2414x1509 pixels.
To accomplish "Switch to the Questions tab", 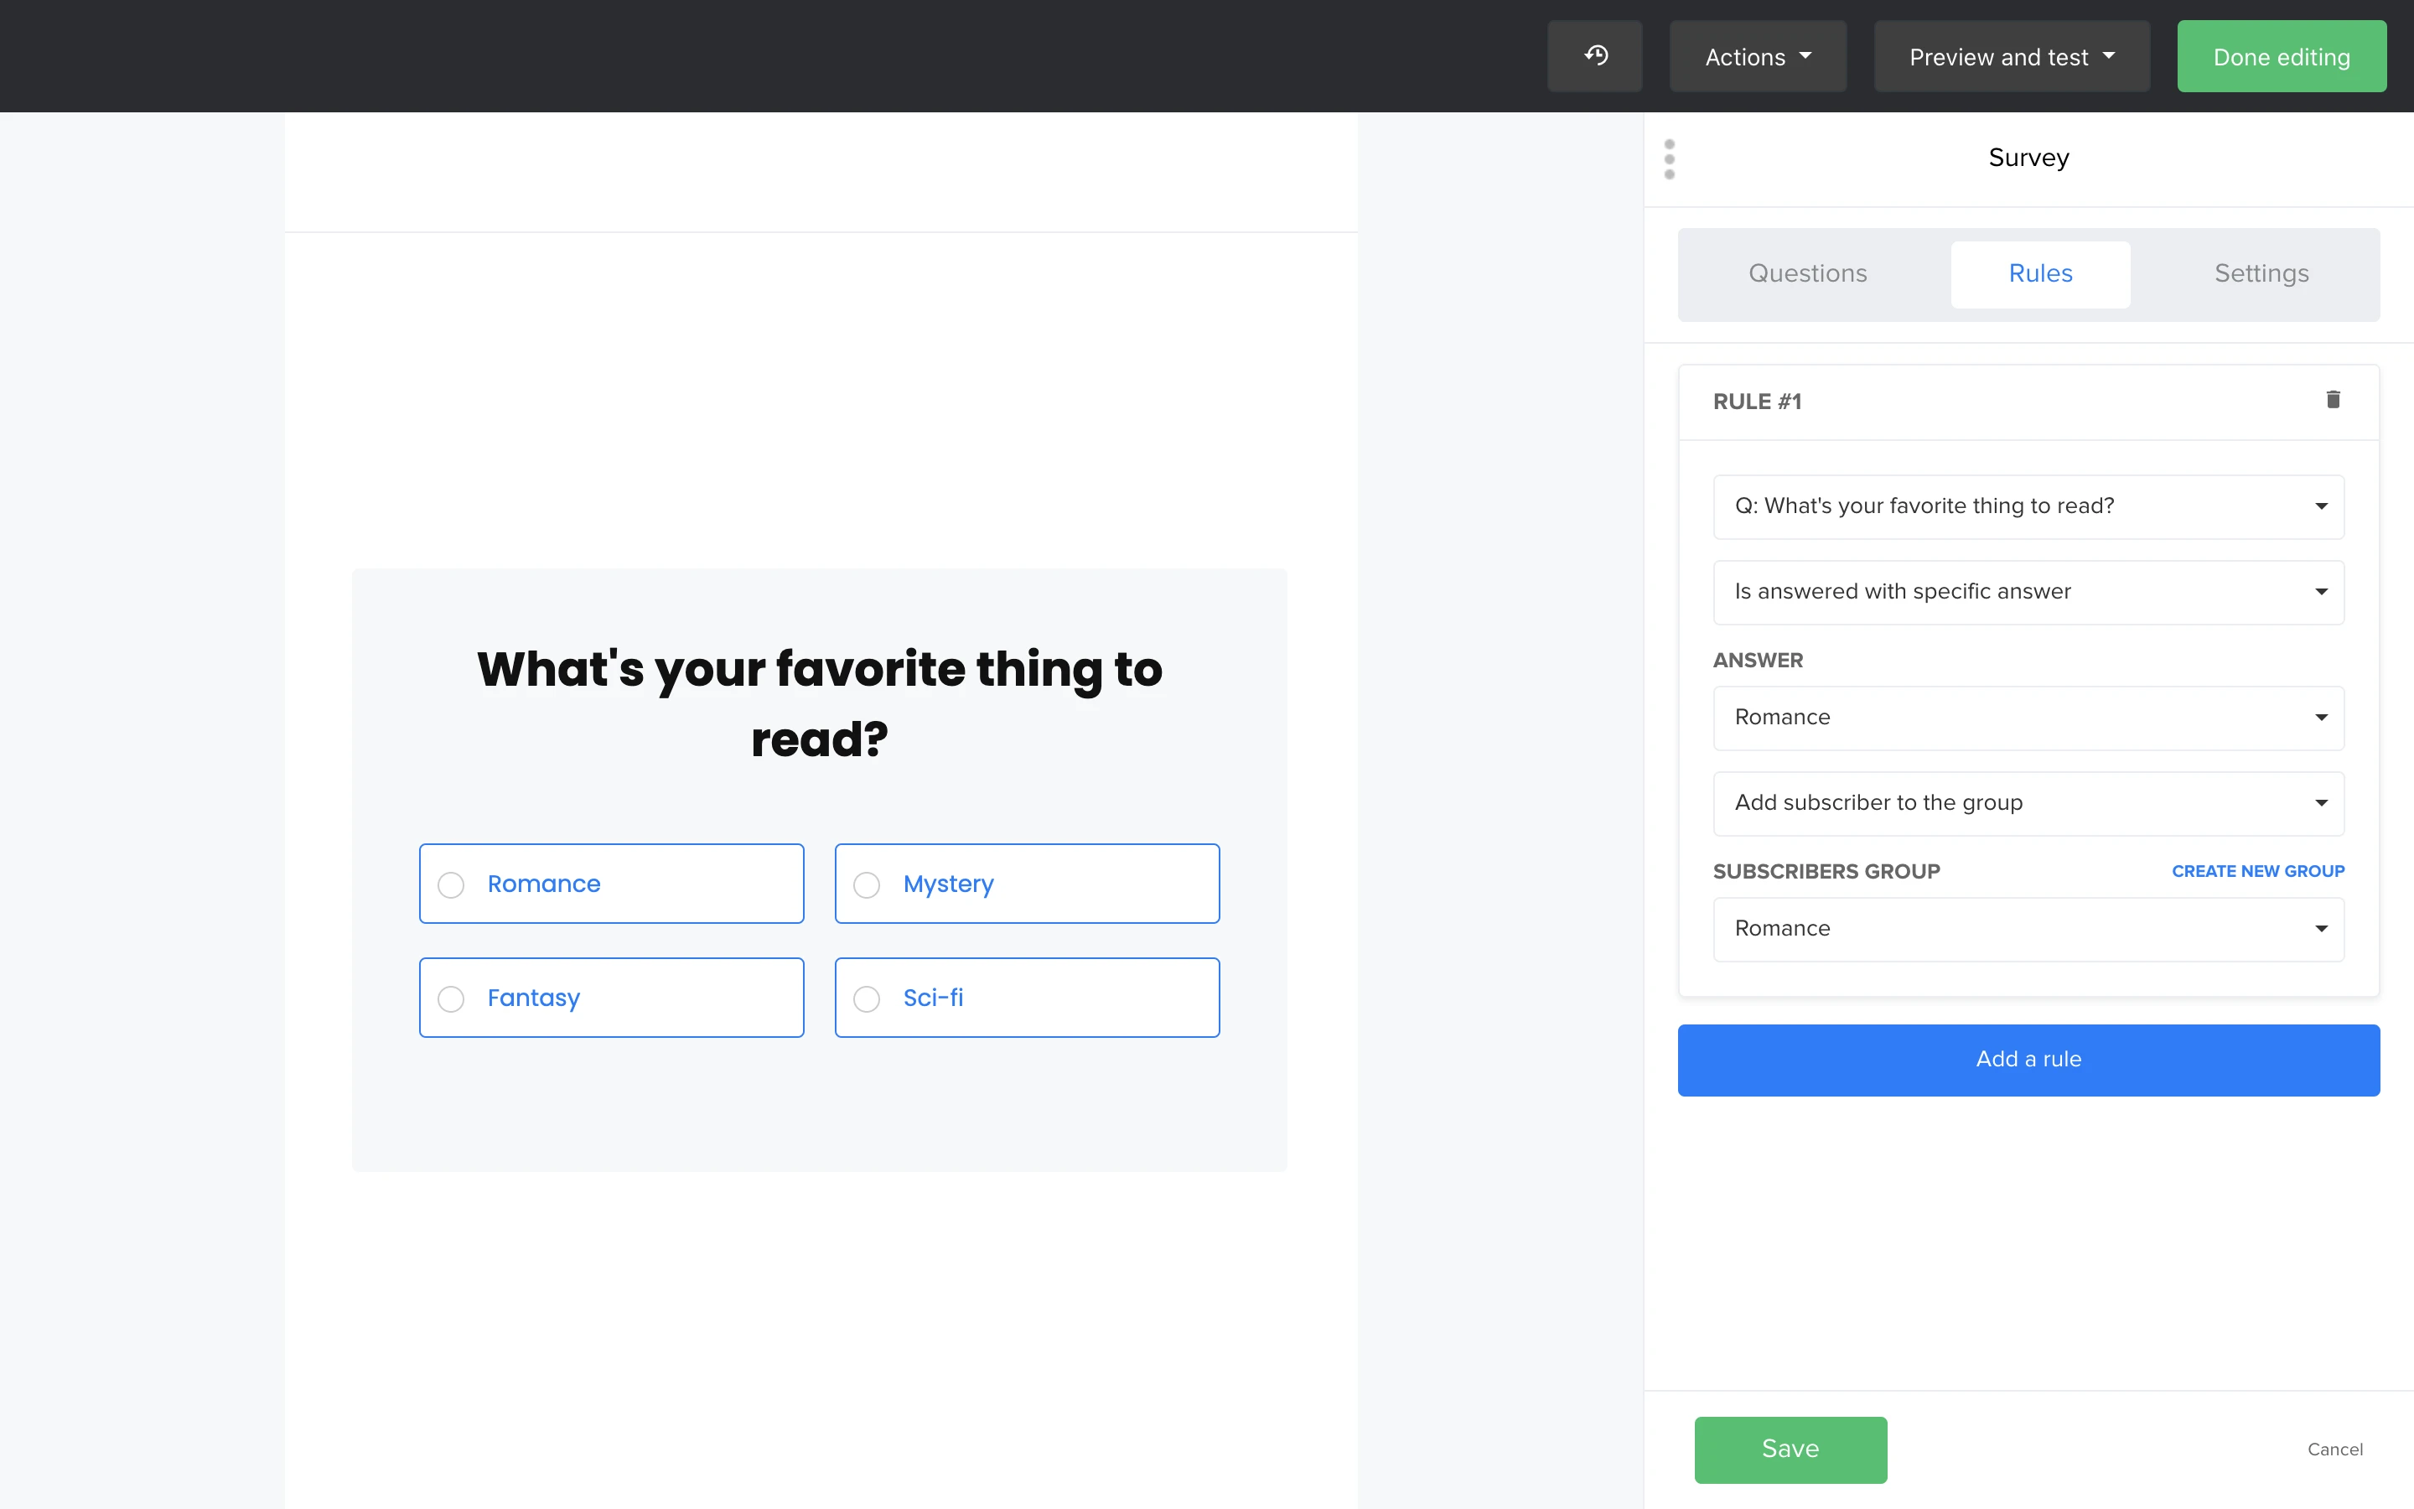I will (x=1807, y=273).
